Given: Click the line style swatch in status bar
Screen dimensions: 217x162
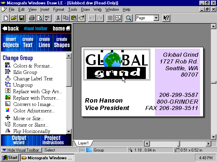Looking at the screenshot, I should tap(82, 150).
